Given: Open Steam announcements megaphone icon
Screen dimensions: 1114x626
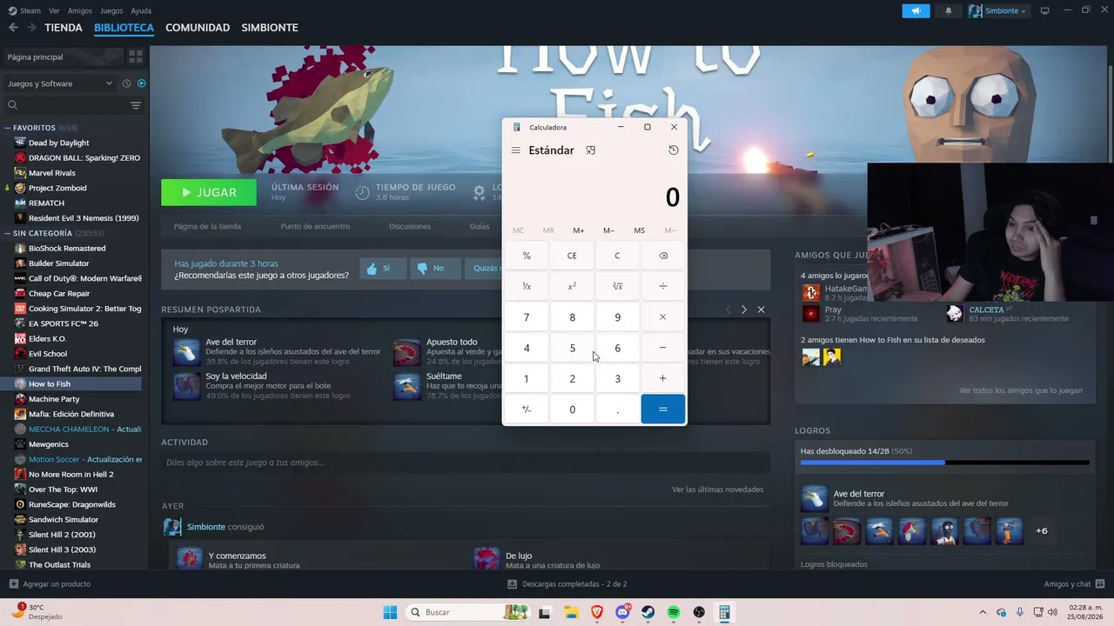Looking at the screenshot, I should (x=916, y=10).
